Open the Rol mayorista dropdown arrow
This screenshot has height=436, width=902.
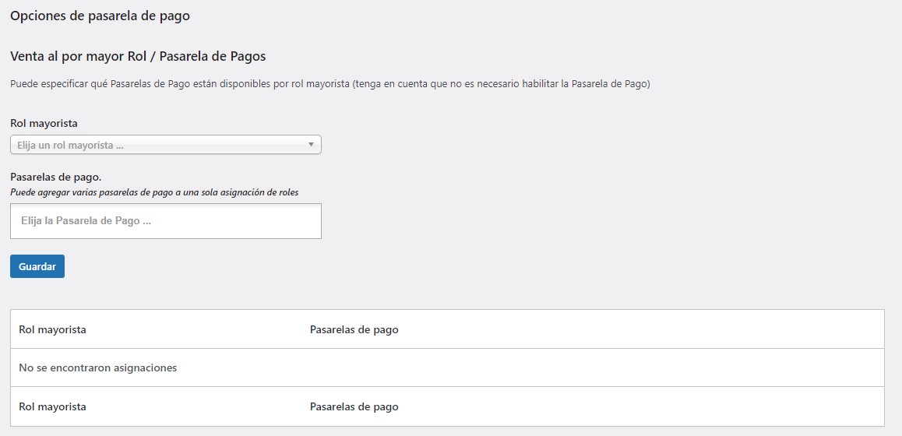pyautogui.click(x=311, y=145)
